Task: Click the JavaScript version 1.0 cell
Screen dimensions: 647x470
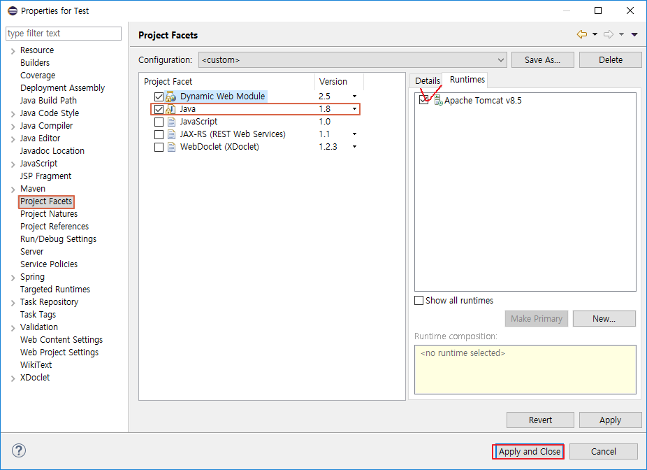Action: (325, 122)
